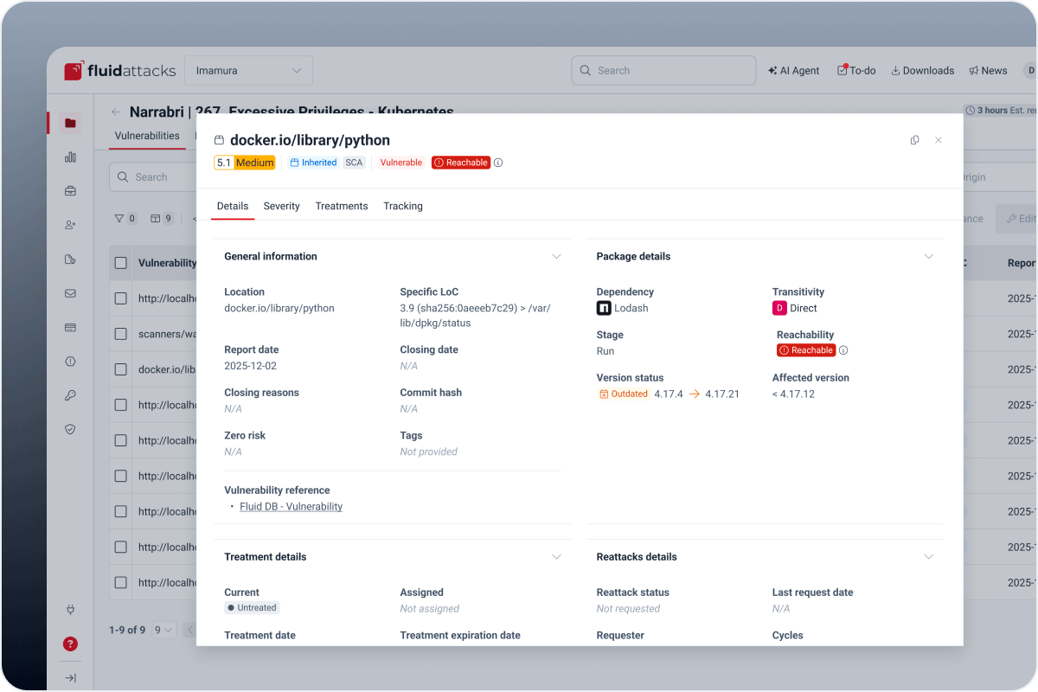1038x692 pixels.
Task: Check the scanners/wa row checkbox
Action: tap(121, 334)
